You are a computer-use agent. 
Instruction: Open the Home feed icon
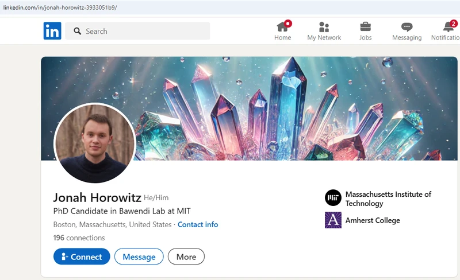coord(282,26)
